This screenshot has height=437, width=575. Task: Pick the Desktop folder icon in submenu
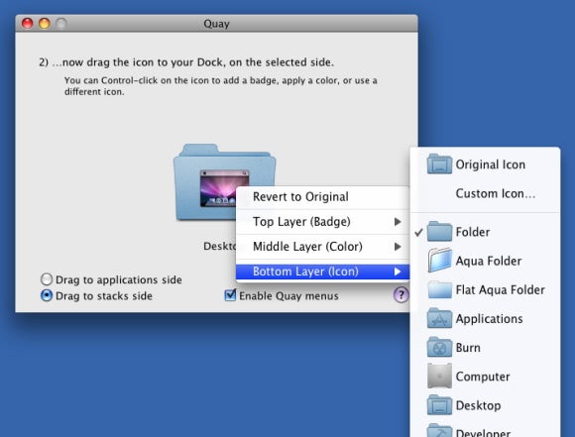pos(439,405)
